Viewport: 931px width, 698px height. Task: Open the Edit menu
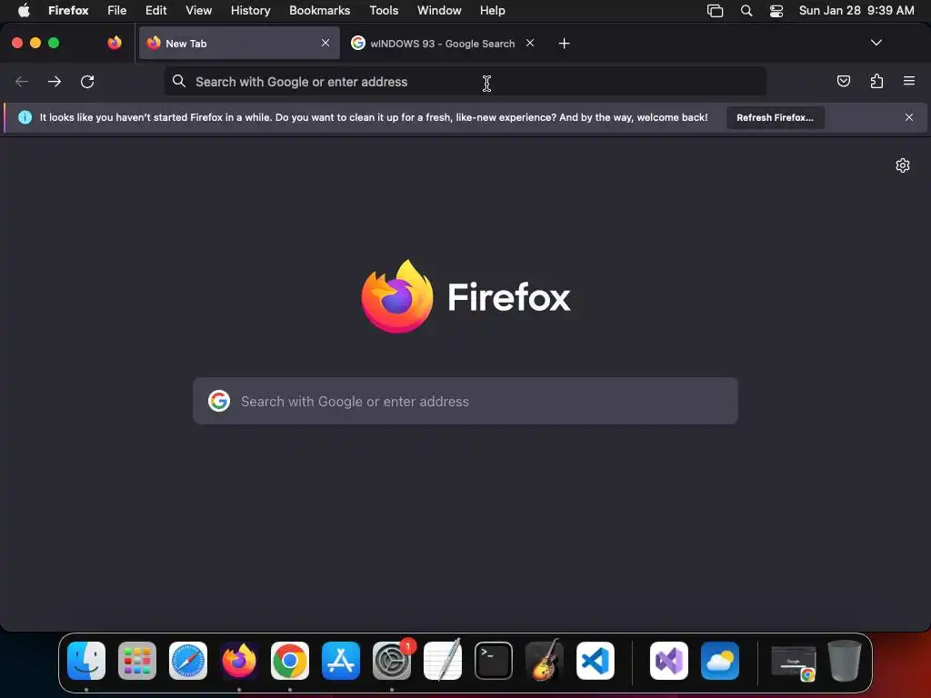156,11
